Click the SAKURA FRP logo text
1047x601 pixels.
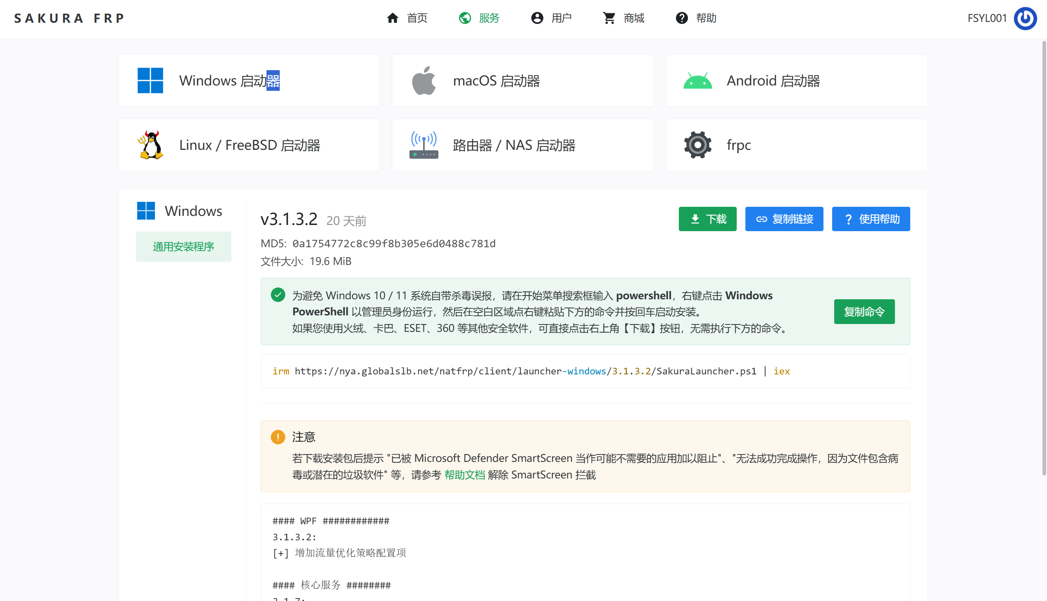click(x=69, y=18)
